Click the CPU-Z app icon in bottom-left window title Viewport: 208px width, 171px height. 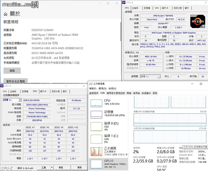click(x=2, y=86)
